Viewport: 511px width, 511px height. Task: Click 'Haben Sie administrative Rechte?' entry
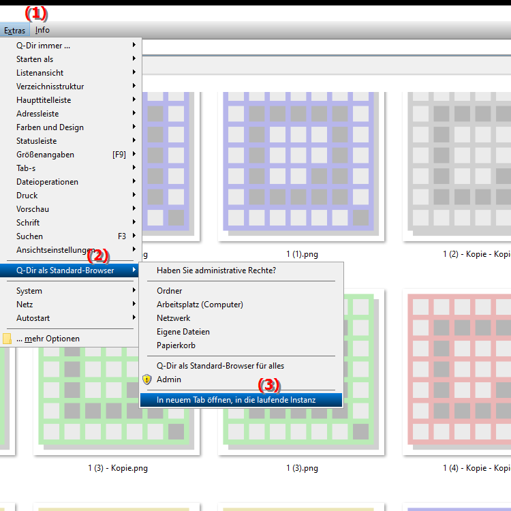click(x=241, y=270)
